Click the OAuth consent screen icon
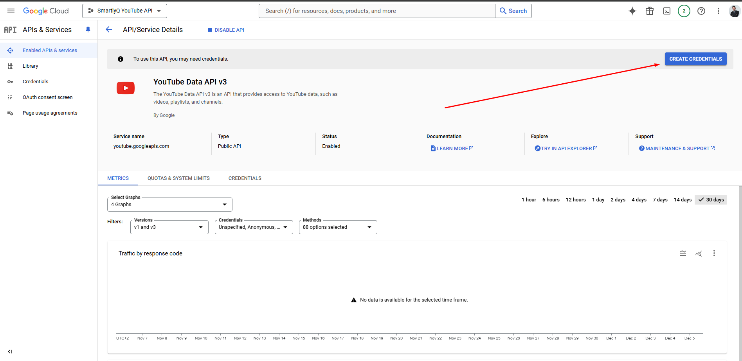 click(x=10, y=97)
